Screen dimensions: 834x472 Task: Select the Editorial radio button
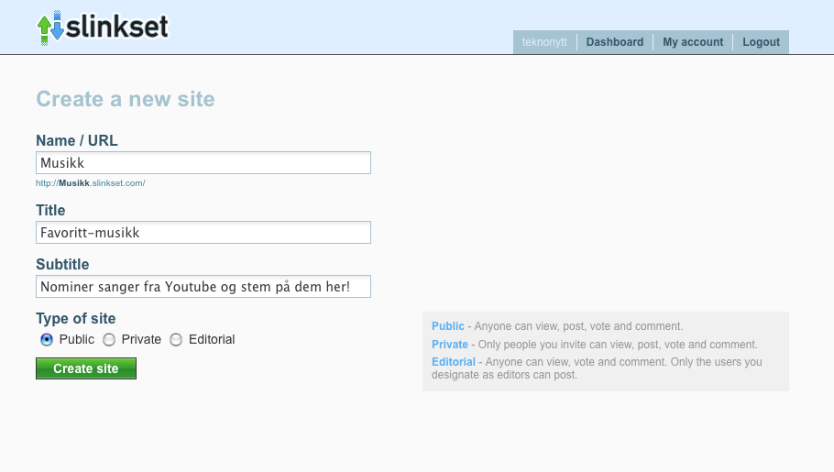(176, 339)
